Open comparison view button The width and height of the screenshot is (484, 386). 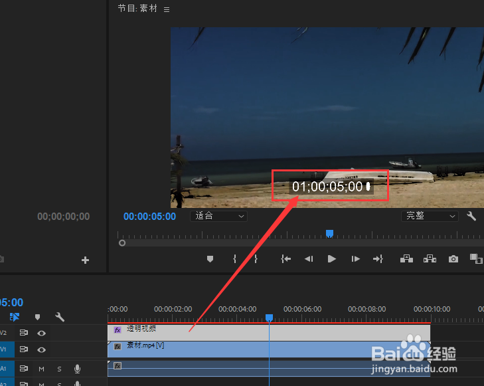(x=476, y=259)
